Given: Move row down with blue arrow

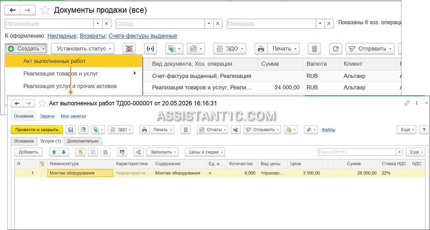Looking at the screenshot, I should (64, 152).
